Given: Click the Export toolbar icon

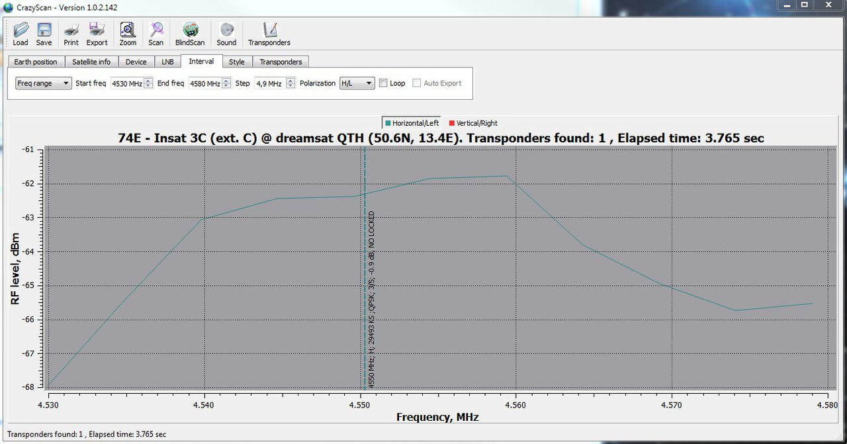Looking at the screenshot, I should 97,31.
